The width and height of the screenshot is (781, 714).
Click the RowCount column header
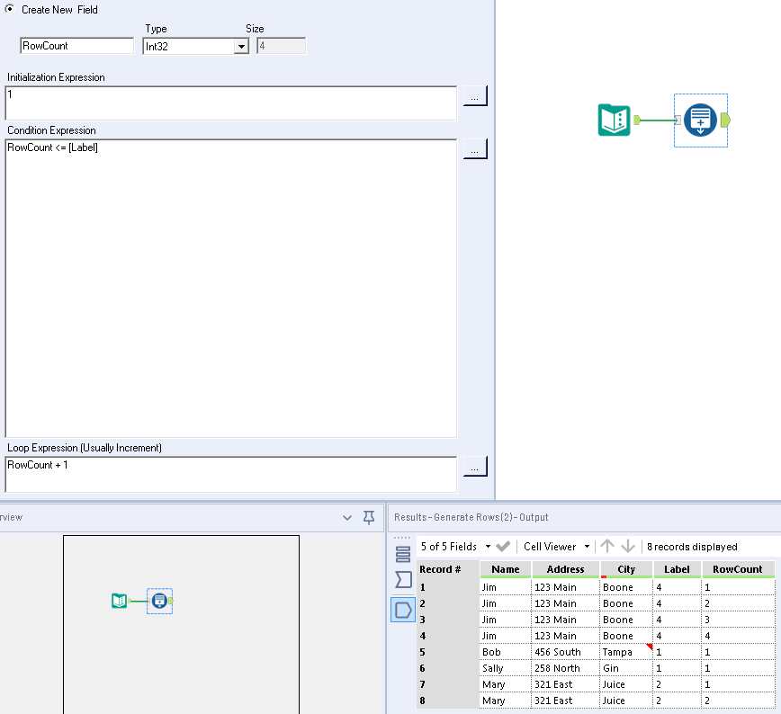(x=738, y=569)
